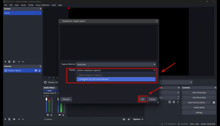220x126 pixels.
Task: Open advanced audio properties icon
Action: tap(129, 119)
